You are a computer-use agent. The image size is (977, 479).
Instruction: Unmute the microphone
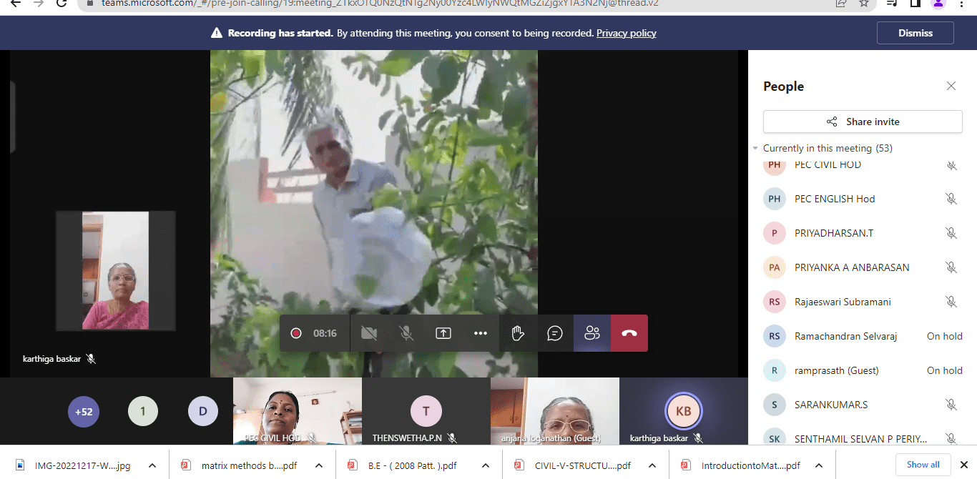pos(406,333)
